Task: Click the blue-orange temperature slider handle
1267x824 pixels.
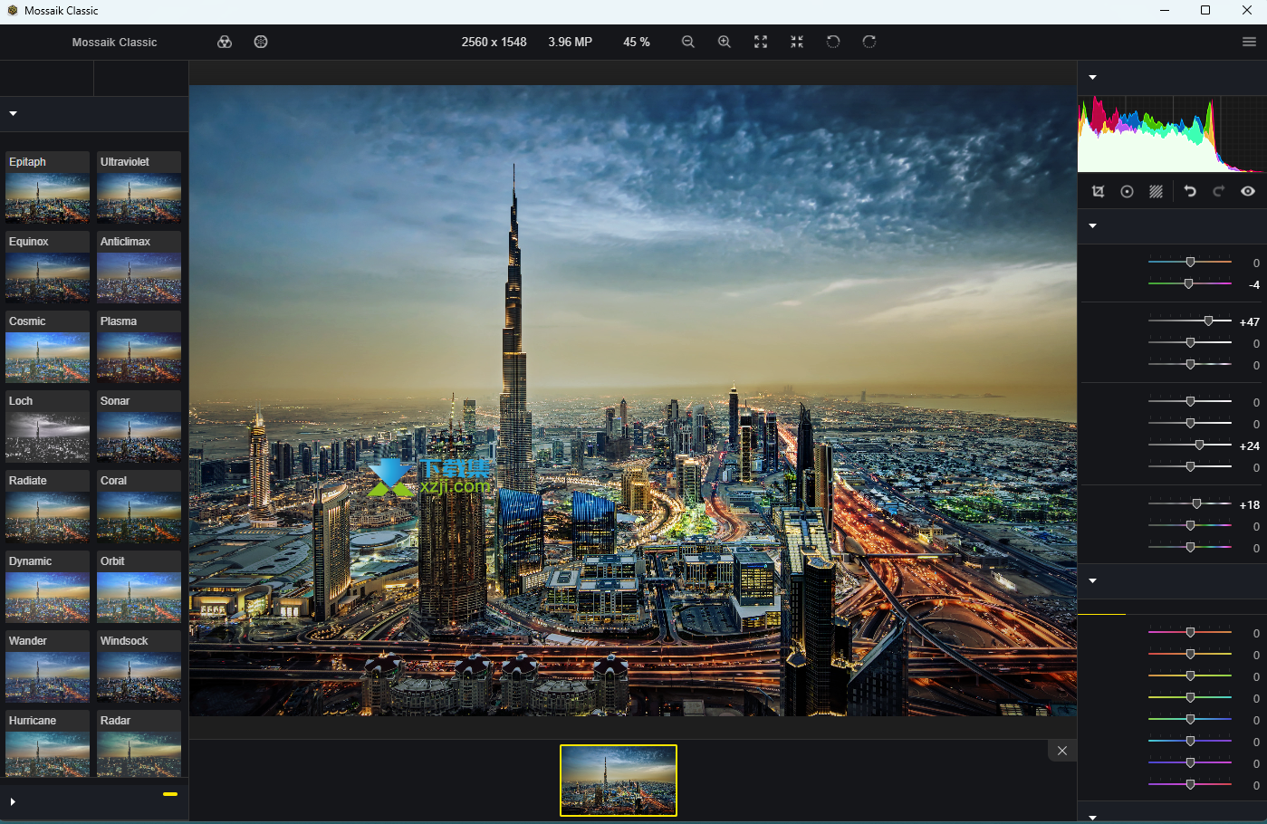Action: 1190,262
